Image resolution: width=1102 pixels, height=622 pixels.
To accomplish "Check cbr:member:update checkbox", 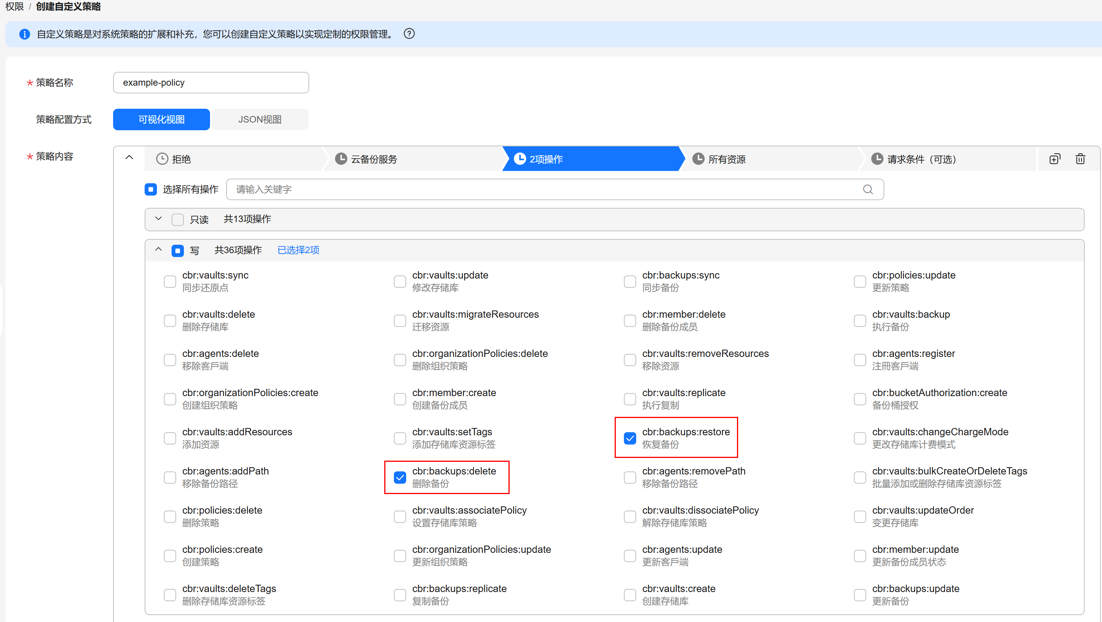I will pyautogui.click(x=859, y=556).
